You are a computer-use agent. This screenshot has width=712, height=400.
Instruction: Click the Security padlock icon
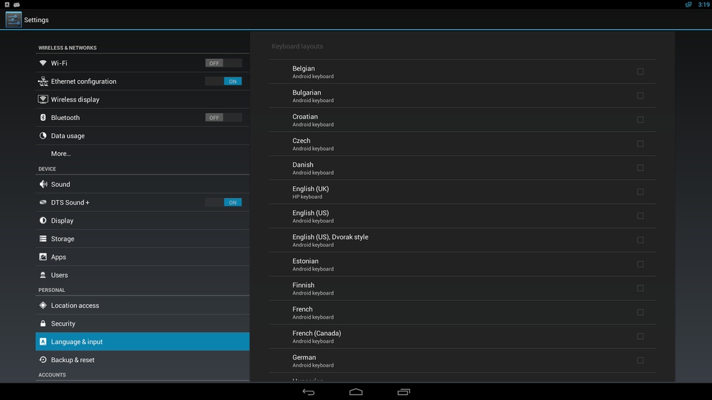(x=43, y=323)
